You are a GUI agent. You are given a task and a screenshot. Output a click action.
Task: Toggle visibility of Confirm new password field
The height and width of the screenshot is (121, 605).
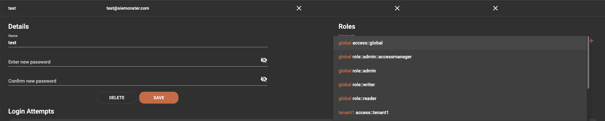point(264,79)
